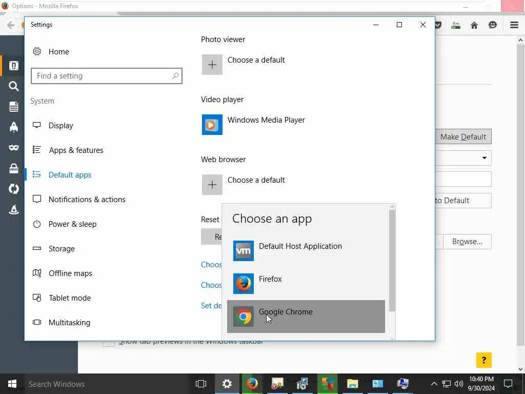Click the plus icon under Web browser
The width and height of the screenshot is (525, 394).
(212, 185)
